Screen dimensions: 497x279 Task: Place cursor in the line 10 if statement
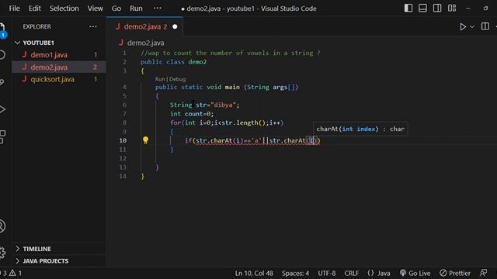[252, 140]
